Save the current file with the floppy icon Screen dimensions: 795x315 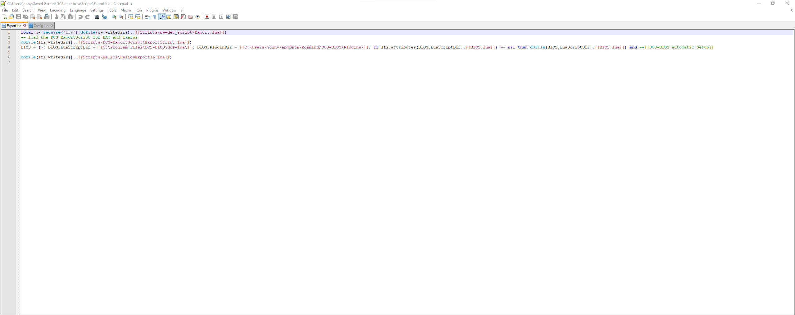pyautogui.click(x=18, y=17)
